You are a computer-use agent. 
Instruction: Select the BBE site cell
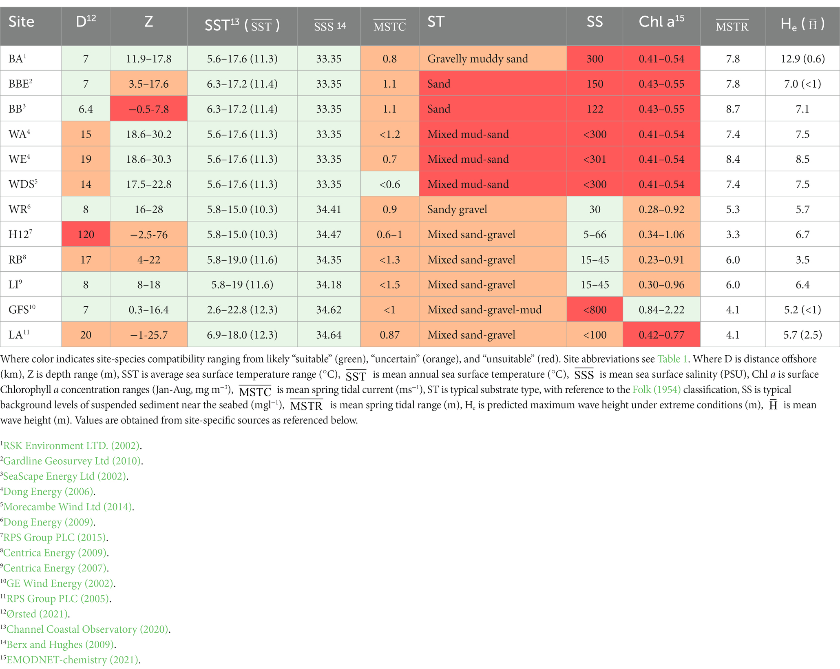click(x=31, y=84)
